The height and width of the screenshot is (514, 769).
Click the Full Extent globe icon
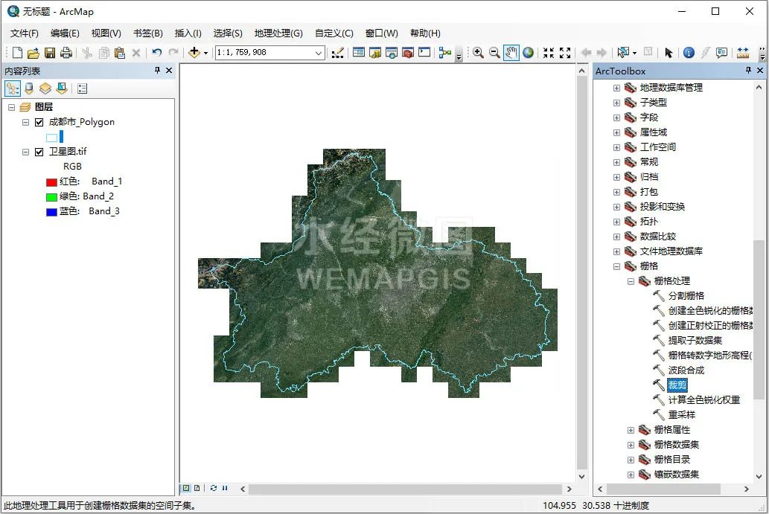point(528,52)
